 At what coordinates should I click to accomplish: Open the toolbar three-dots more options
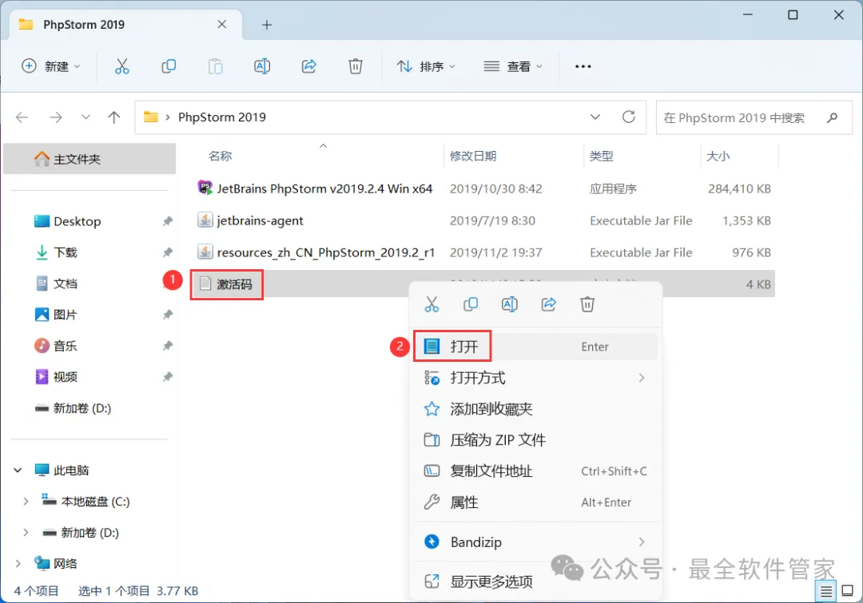tap(583, 66)
